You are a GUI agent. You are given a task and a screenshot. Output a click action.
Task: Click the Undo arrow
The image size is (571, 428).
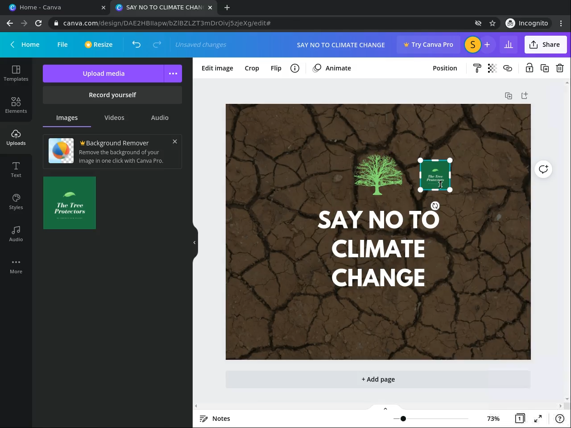tap(137, 45)
